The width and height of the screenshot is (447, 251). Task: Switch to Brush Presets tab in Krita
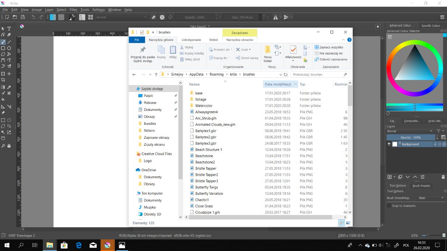click(x=422, y=186)
